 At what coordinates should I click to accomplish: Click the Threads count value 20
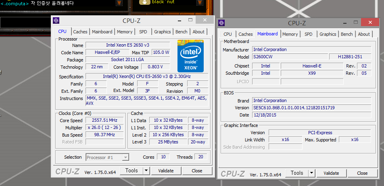[201, 157]
